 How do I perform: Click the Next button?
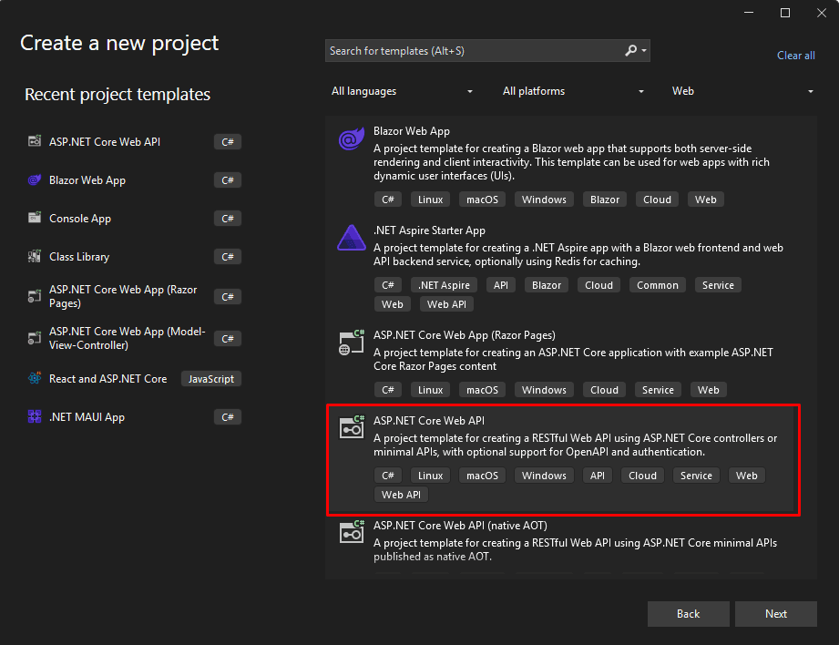[776, 614]
